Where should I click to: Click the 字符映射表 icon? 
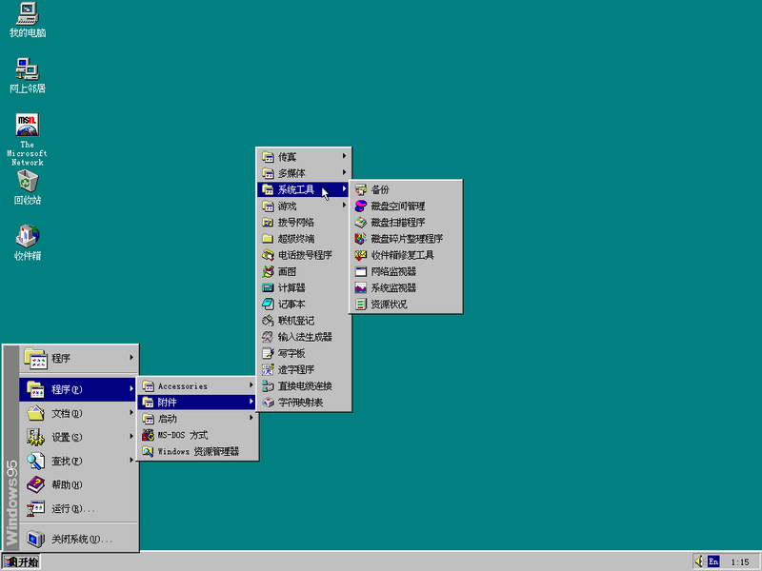[268, 403]
